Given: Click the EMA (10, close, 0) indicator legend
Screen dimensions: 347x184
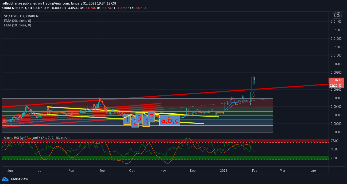Looking at the screenshot, I should (17, 25).
